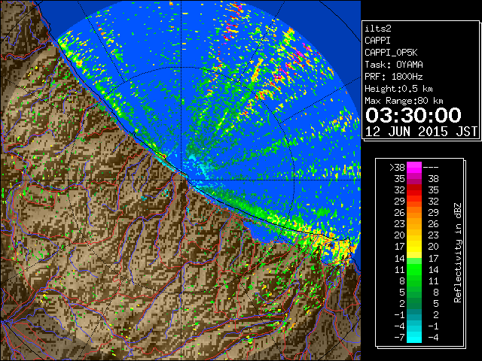Select the "12 JUN 2015 JST" date

(x=421, y=132)
